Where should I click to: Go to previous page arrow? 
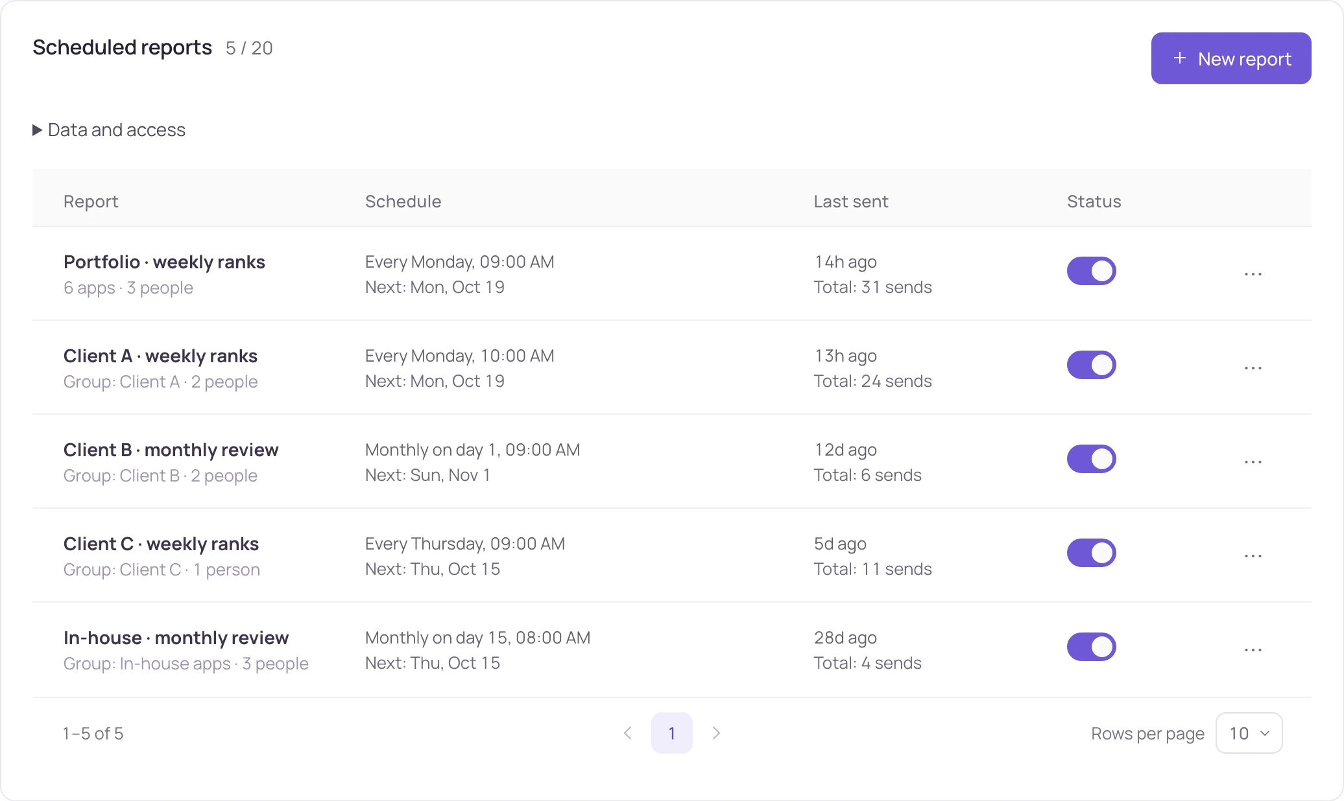[x=627, y=733]
